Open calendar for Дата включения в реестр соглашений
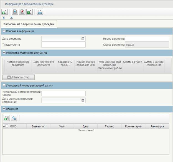The image size is (173, 162). pyautogui.click(x=83, y=100)
